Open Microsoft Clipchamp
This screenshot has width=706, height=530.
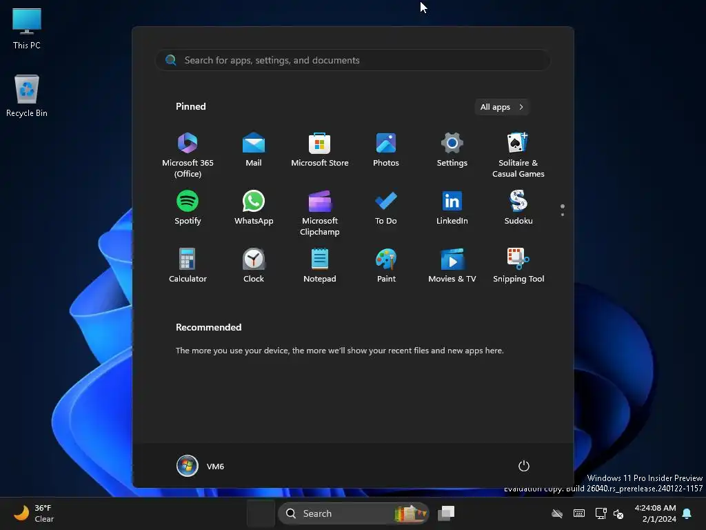[320, 213]
